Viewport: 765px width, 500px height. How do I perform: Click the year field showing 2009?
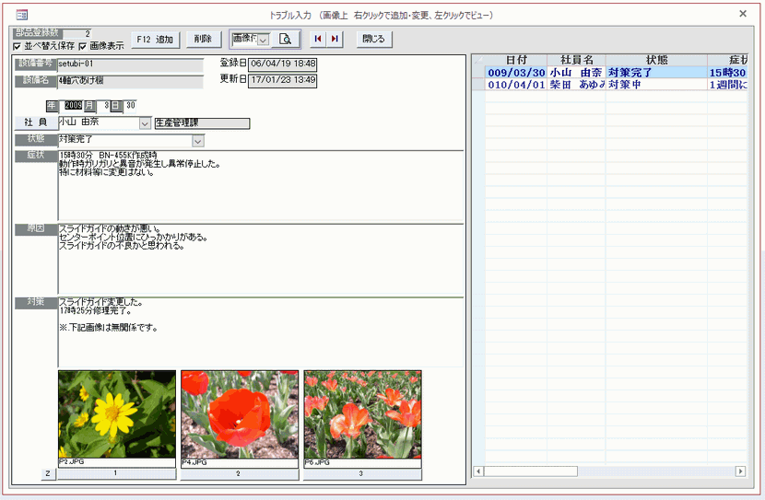[73, 105]
